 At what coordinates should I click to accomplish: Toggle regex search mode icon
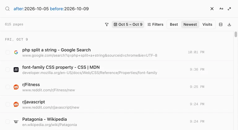229,9
